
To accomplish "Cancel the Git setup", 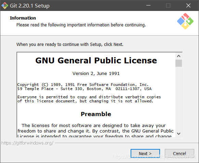I will pos(179,153).
